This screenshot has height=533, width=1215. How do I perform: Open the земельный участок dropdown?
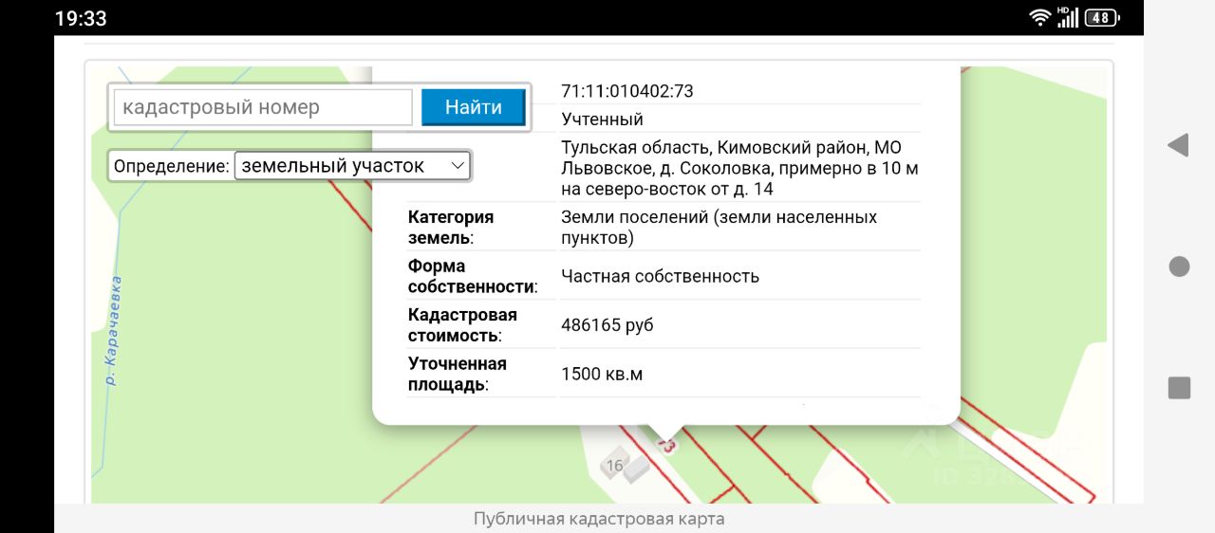pyautogui.click(x=352, y=166)
